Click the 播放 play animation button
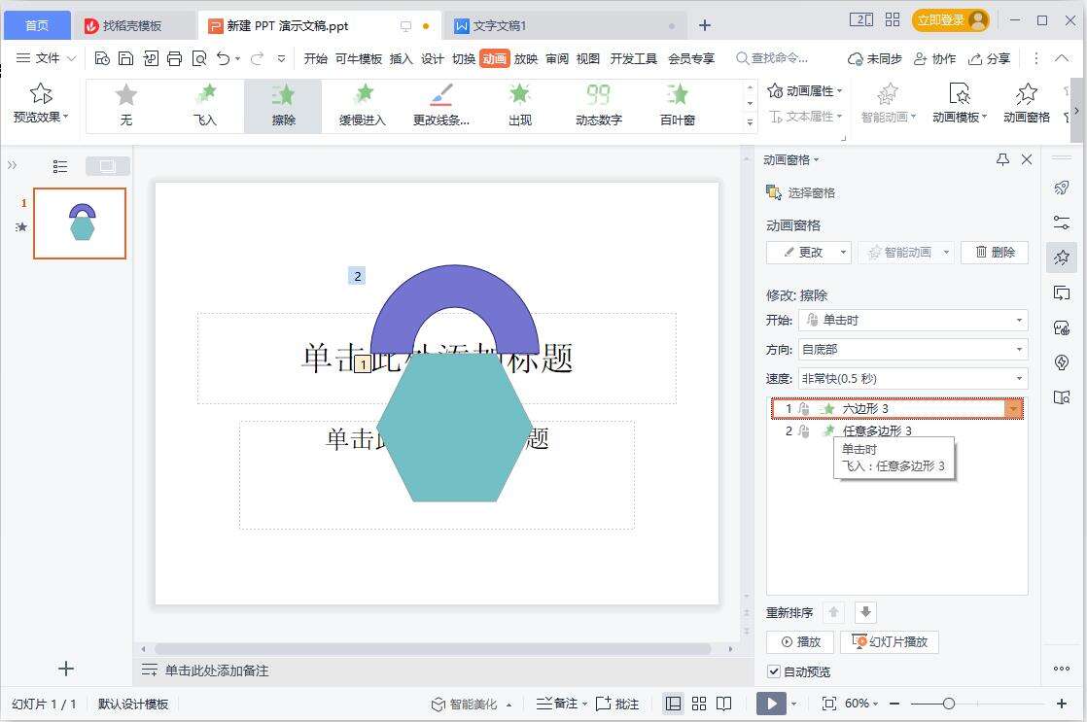Image resolution: width=1087 pixels, height=722 pixels. (800, 642)
